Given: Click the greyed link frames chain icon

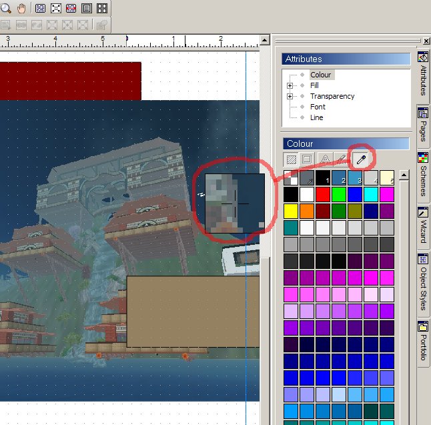Looking at the screenshot, I should click(21, 25).
